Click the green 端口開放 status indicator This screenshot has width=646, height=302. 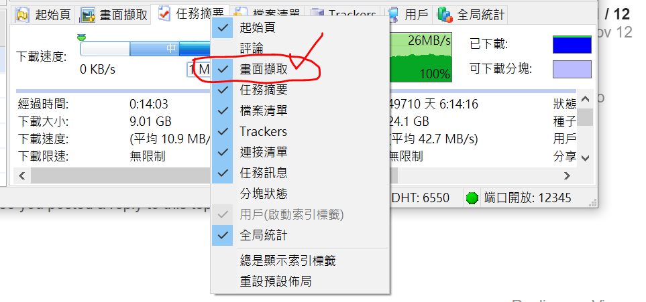coord(472,198)
